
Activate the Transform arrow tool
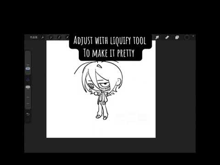(x=67, y=38)
